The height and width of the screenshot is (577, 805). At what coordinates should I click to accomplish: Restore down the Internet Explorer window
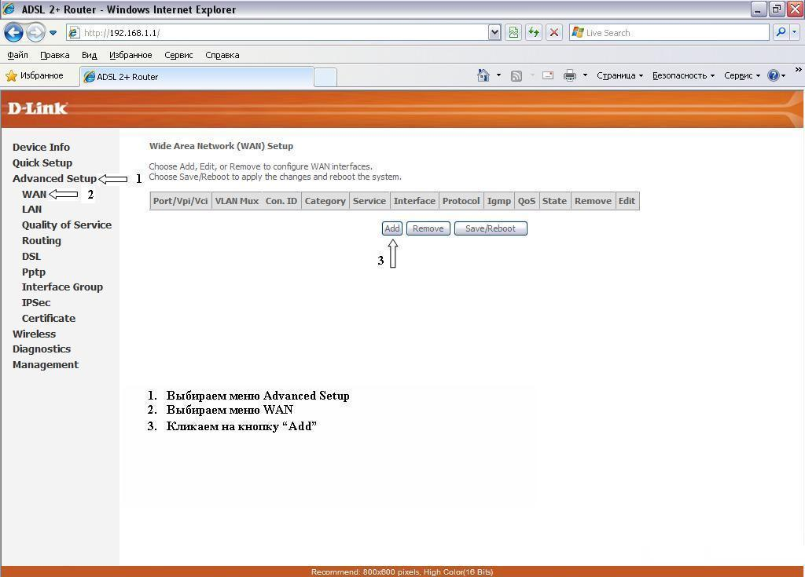pos(776,9)
